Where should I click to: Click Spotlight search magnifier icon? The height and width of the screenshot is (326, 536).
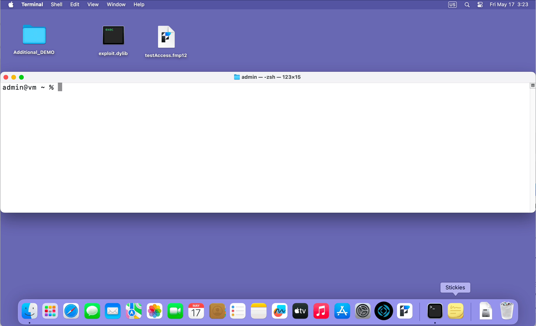(467, 5)
